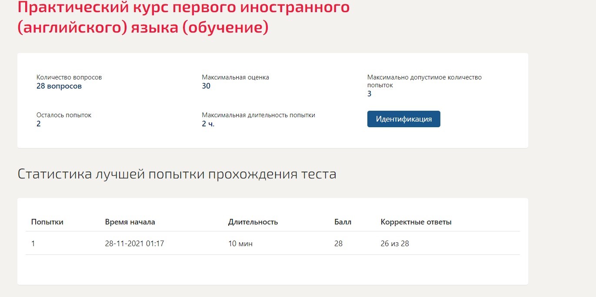Click attempt number 1 in the table
The image size is (596, 297).
[x=33, y=244]
